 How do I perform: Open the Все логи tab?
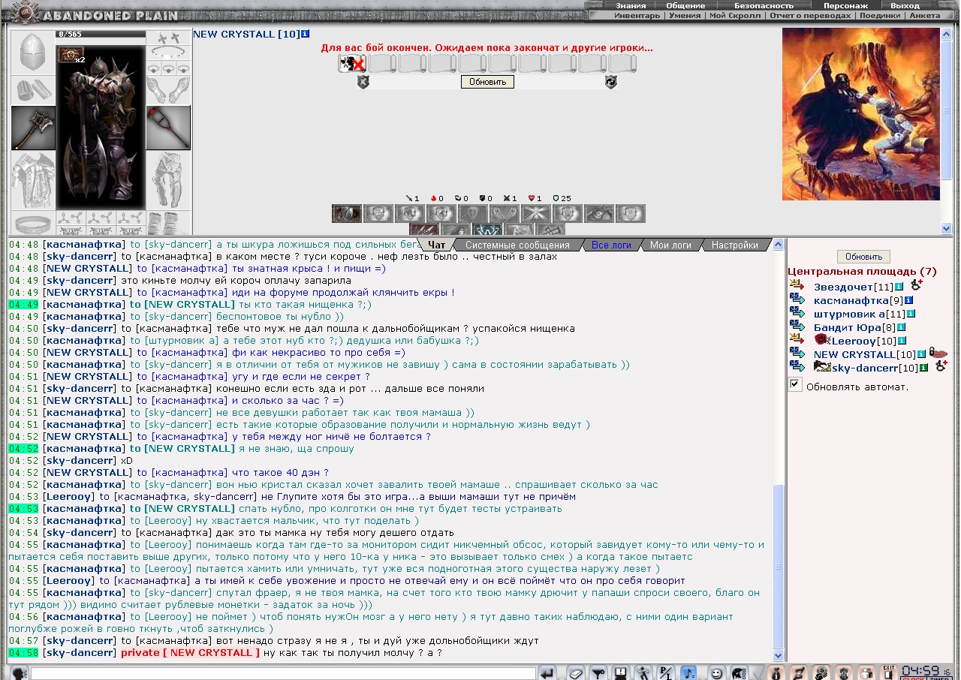pos(610,245)
